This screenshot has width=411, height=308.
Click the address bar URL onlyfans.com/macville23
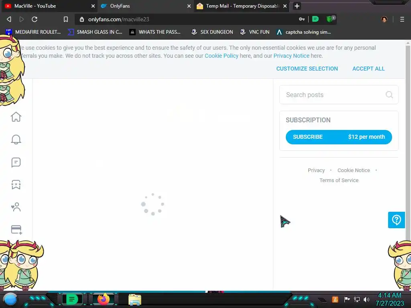pyautogui.click(x=119, y=19)
